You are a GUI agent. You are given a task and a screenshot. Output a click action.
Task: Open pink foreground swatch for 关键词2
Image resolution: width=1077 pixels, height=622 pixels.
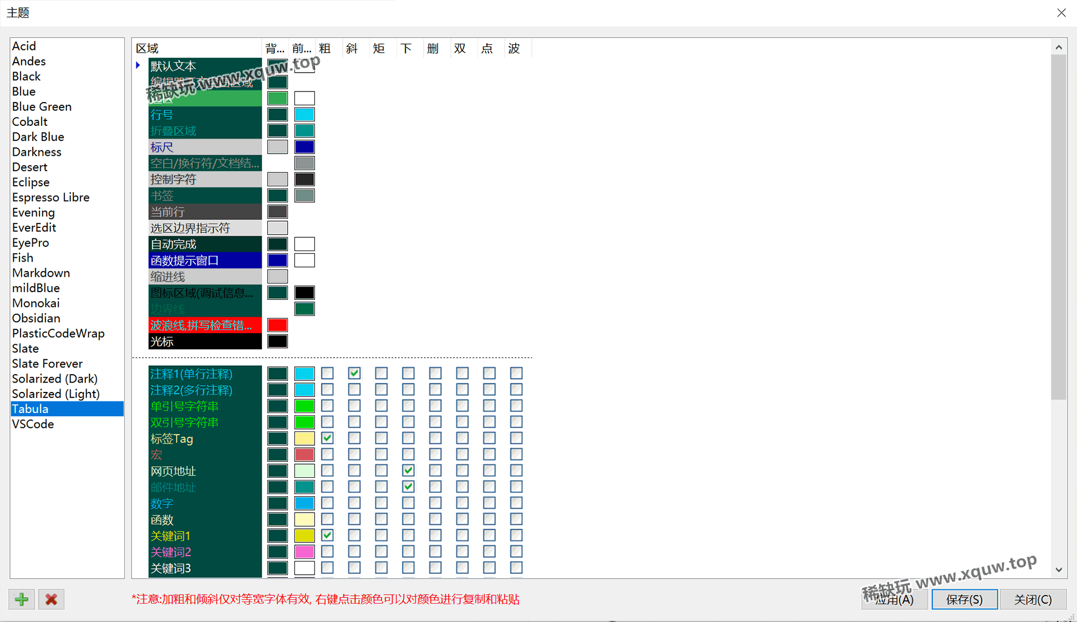(304, 552)
